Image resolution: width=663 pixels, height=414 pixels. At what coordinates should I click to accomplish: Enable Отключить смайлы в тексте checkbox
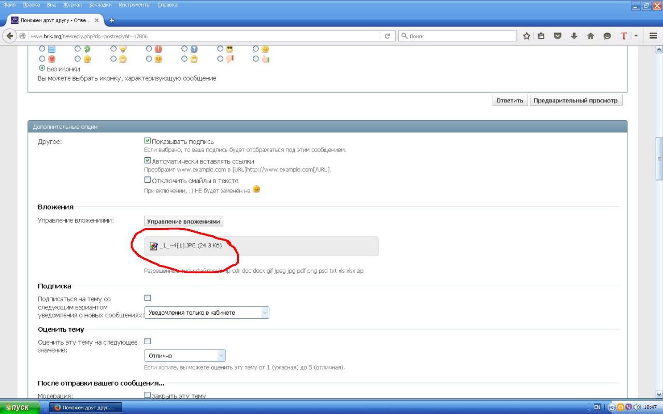click(x=148, y=180)
